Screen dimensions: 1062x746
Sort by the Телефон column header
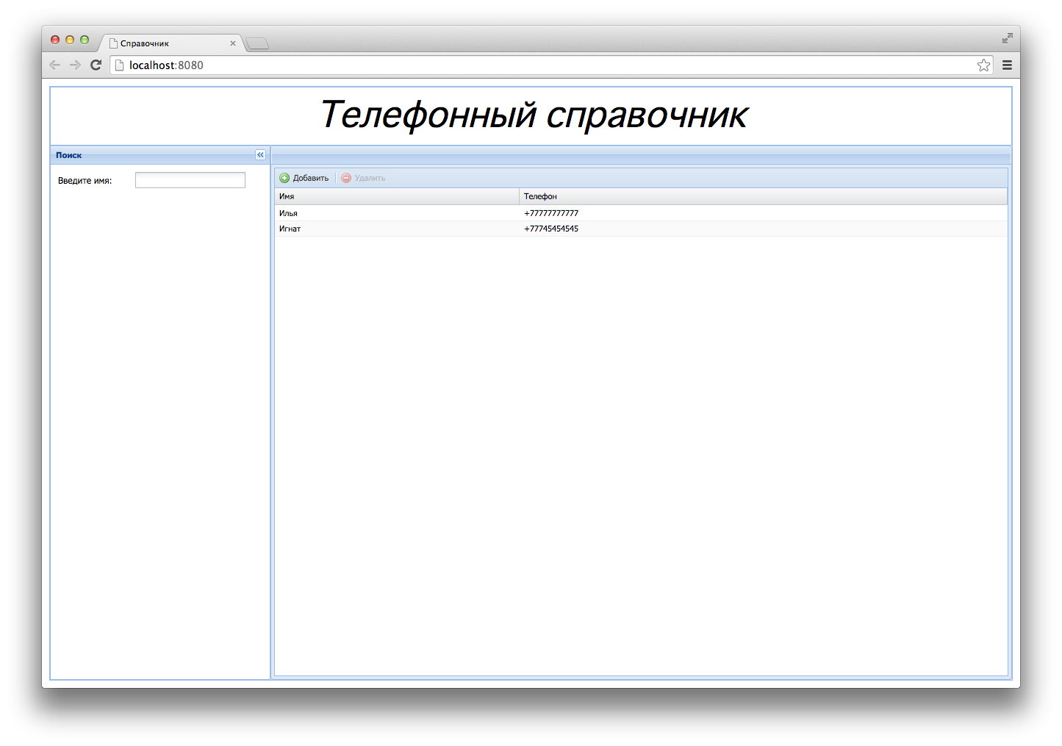[763, 196]
